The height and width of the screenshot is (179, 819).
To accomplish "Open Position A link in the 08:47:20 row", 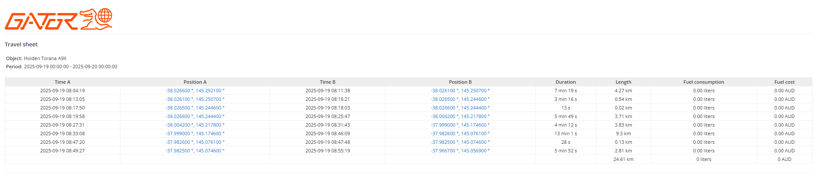I will click(x=195, y=142).
